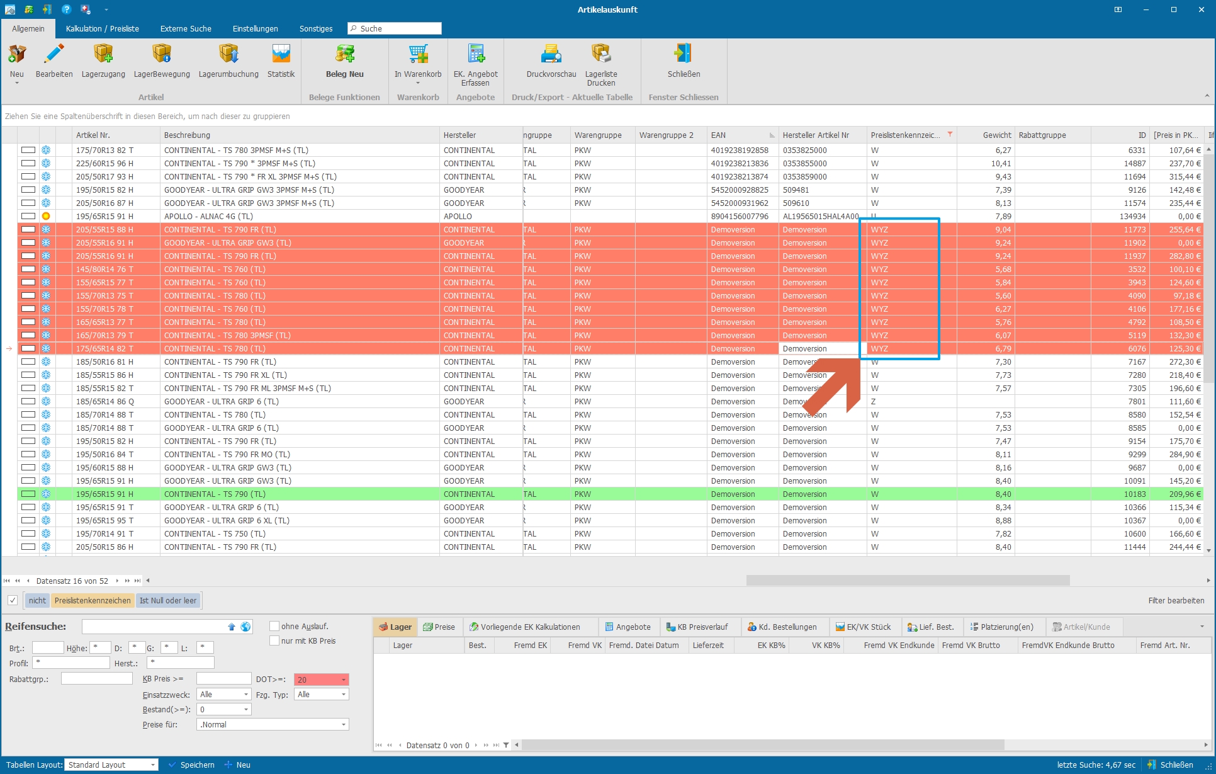This screenshot has width=1216, height=774.
Task: Open Lagerumbuchung stock transfer
Action: coord(228,62)
